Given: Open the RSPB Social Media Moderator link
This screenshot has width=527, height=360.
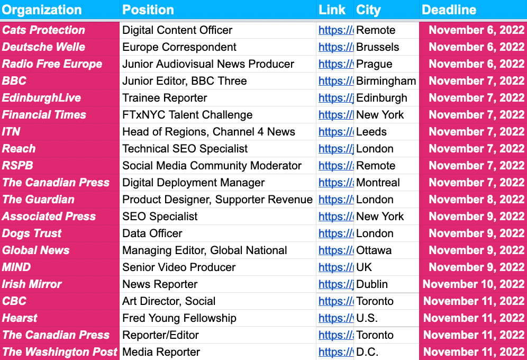Looking at the screenshot, I should 336,166.
